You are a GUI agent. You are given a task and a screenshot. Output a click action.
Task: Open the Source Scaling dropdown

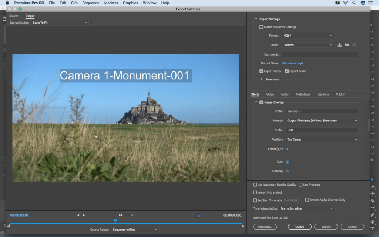click(60, 23)
